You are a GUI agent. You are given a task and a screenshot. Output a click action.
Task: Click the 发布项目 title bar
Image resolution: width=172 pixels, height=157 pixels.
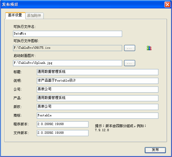click(82, 5)
